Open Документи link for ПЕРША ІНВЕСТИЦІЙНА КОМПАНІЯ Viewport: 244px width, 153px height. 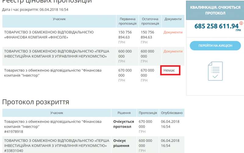(173, 51)
